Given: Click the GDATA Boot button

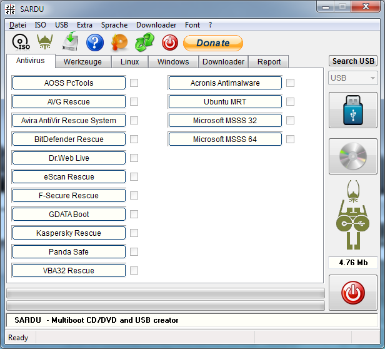Looking at the screenshot, I should (x=69, y=214).
